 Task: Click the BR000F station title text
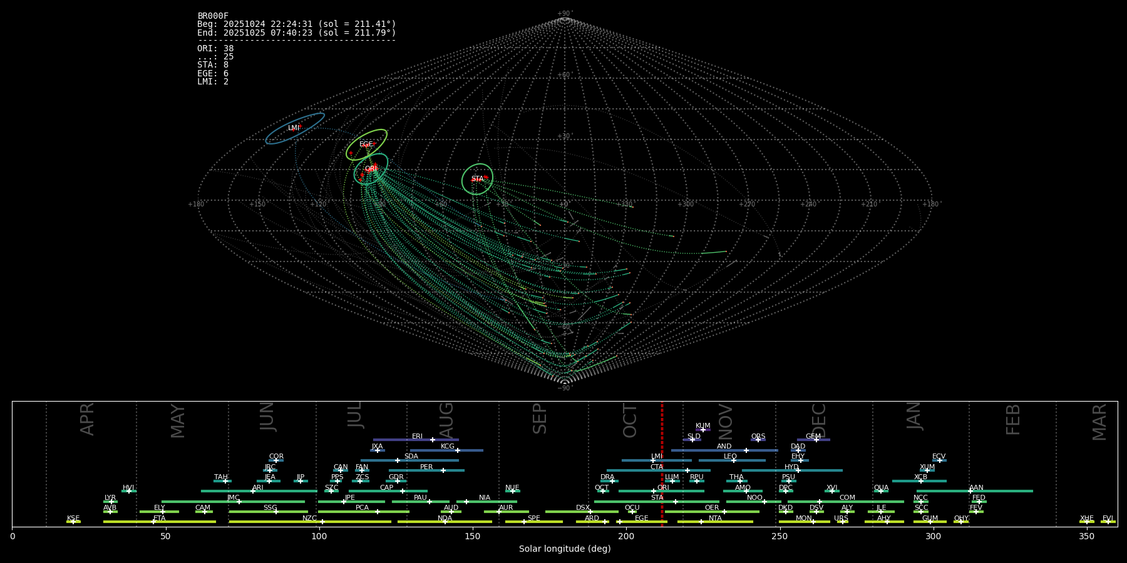click(x=213, y=16)
